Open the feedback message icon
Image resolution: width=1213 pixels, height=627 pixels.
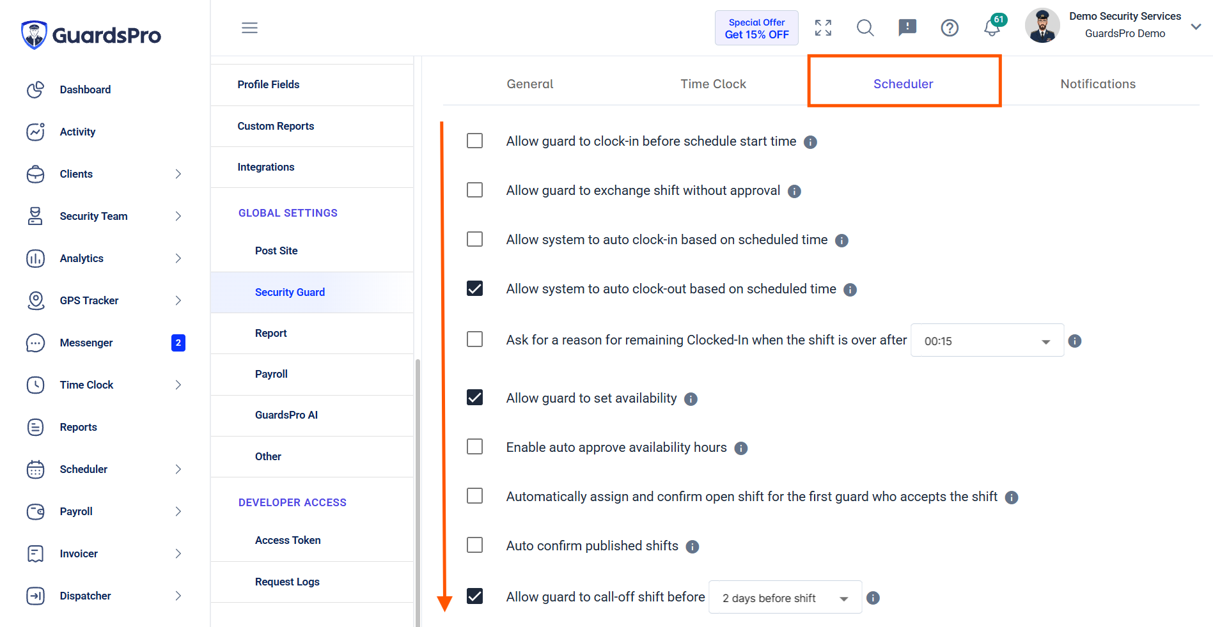[907, 27]
